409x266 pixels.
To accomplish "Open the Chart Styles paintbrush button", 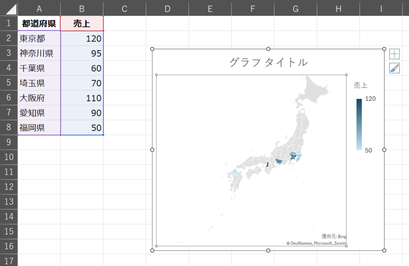I will click(x=394, y=68).
